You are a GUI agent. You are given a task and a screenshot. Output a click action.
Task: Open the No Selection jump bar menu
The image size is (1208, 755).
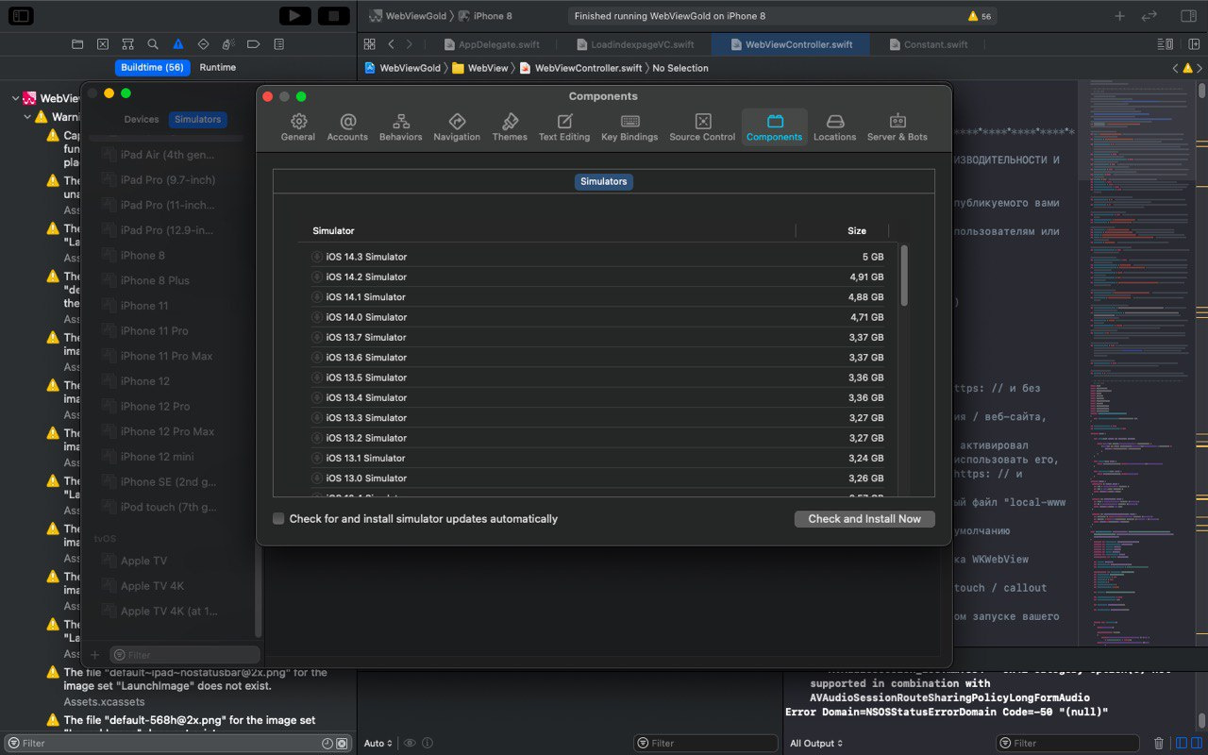pyautogui.click(x=680, y=68)
